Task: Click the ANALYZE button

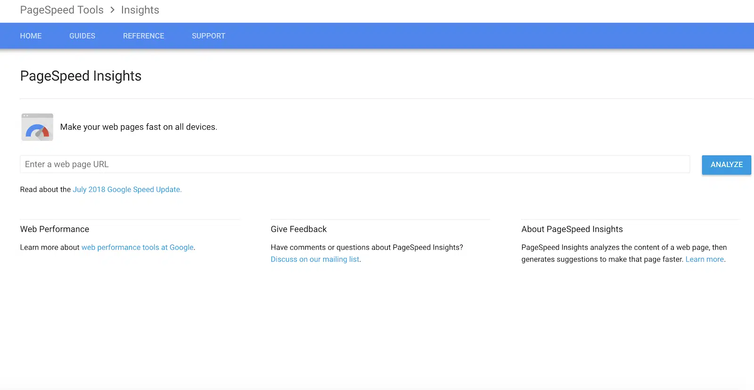Action: 726,165
